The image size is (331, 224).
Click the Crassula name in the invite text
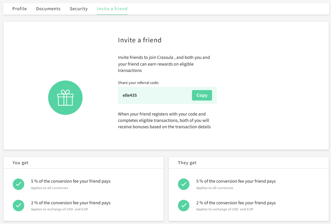(x=165, y=57)
